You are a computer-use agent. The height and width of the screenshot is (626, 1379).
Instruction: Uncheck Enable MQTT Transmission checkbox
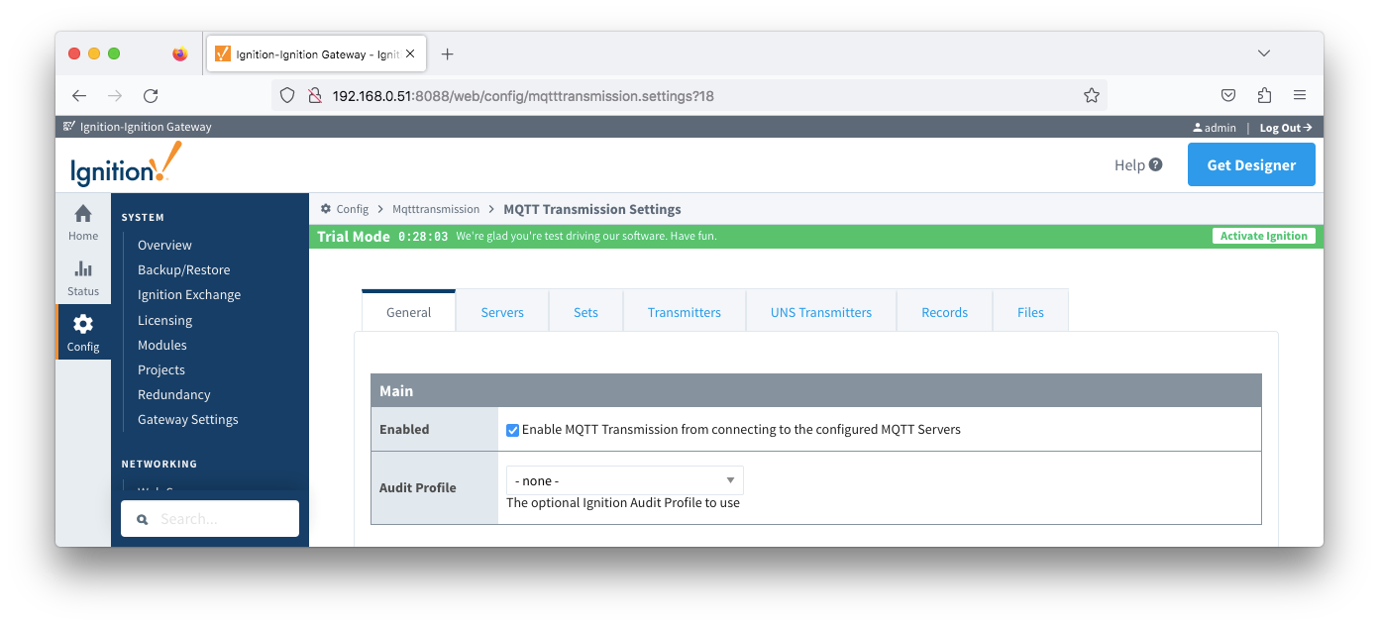point(512,430)
